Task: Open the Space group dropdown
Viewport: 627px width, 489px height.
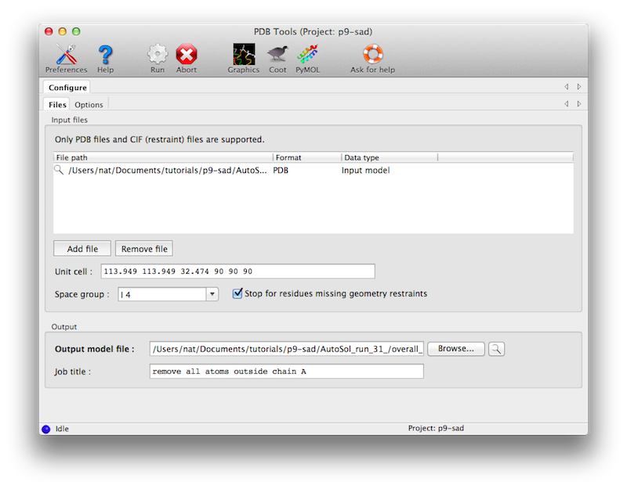Action: (212, 293)
